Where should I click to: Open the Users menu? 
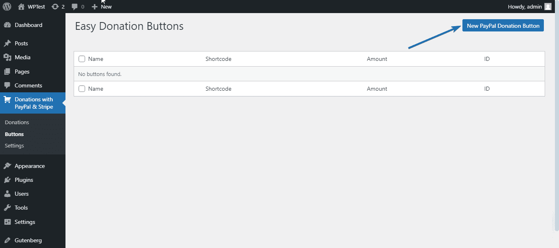click(x=33, y=194)
